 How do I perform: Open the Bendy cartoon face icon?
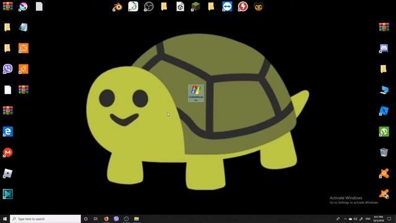pyautogui.click(x=259, y=7)
